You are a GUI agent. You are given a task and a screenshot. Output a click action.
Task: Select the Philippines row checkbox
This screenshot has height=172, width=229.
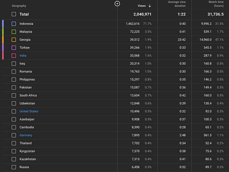[14, 79]
